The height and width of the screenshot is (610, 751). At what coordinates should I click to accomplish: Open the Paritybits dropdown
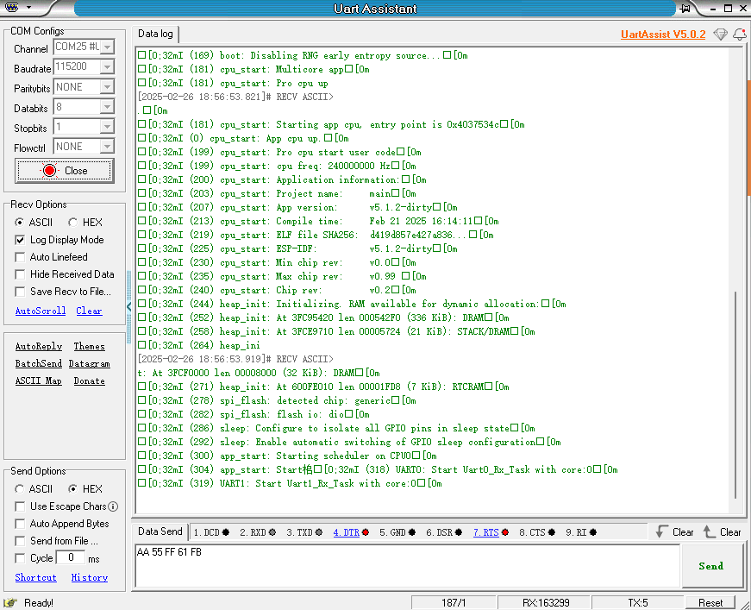(x=107, y=87)
